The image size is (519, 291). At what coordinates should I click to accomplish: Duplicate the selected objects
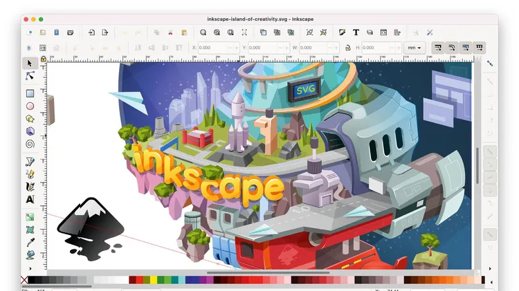pyautogui.click(x=263, y=32)
